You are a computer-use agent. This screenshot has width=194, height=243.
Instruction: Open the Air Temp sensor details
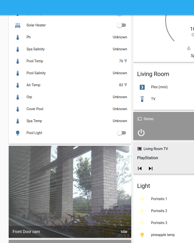click(x=33, y=85)
